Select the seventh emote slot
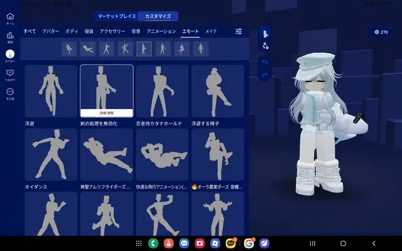402x251 pixels. [182, 49]
